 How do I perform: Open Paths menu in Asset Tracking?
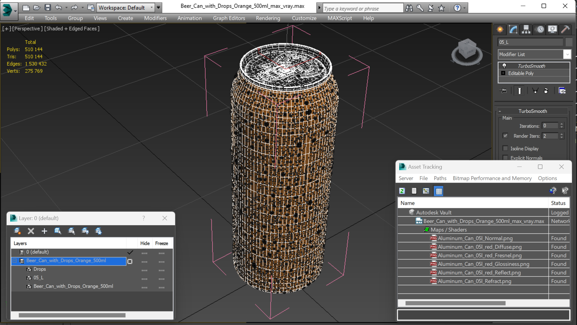(440, 178)
